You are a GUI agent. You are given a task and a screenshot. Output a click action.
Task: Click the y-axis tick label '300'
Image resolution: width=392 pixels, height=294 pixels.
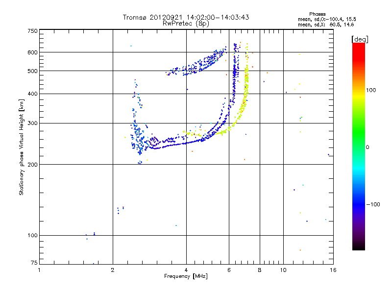tap(33, 123)
